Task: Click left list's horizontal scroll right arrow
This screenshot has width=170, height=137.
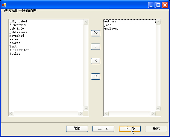Action: (x=81, y=114)
